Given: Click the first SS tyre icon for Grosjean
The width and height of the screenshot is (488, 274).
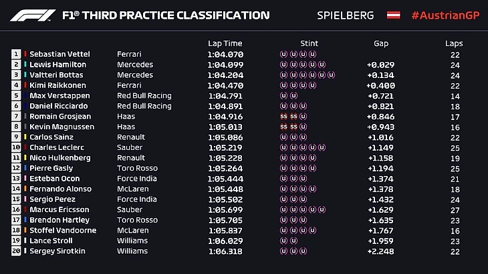Looking at the screenshot, I should point(283,116).
